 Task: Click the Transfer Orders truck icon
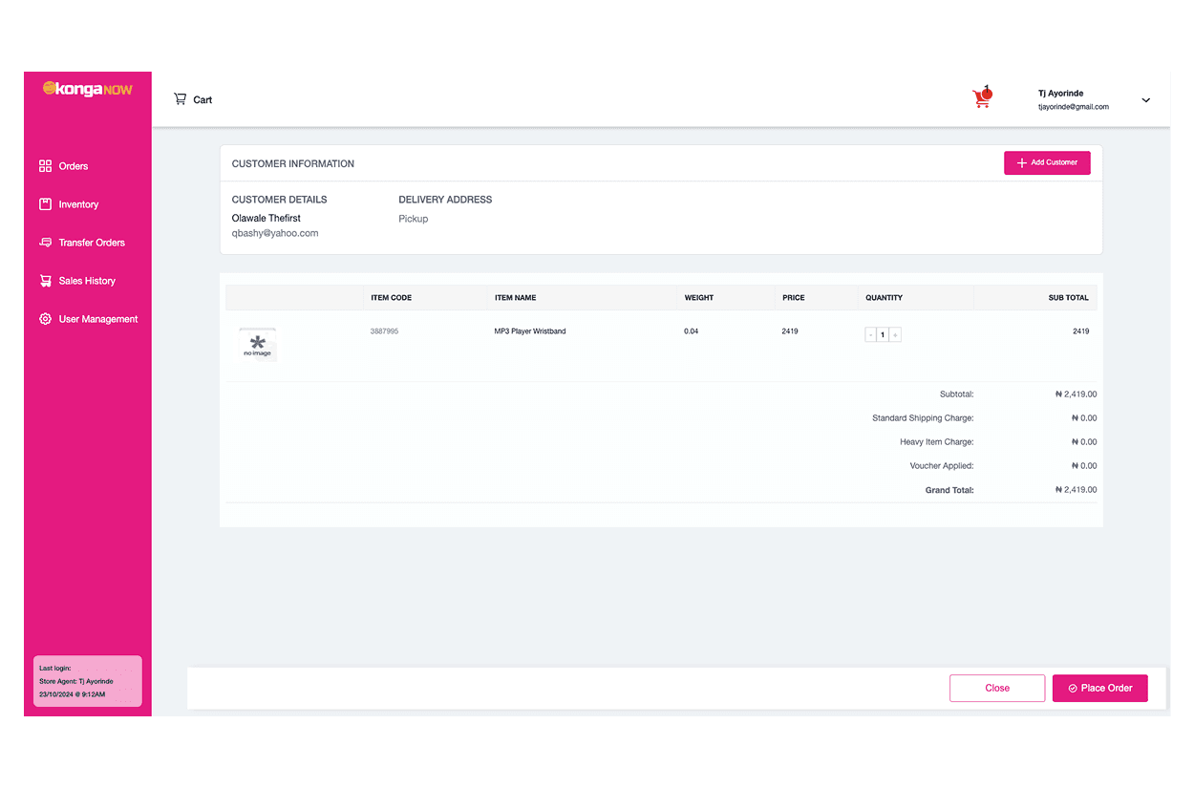pos(45,243)
